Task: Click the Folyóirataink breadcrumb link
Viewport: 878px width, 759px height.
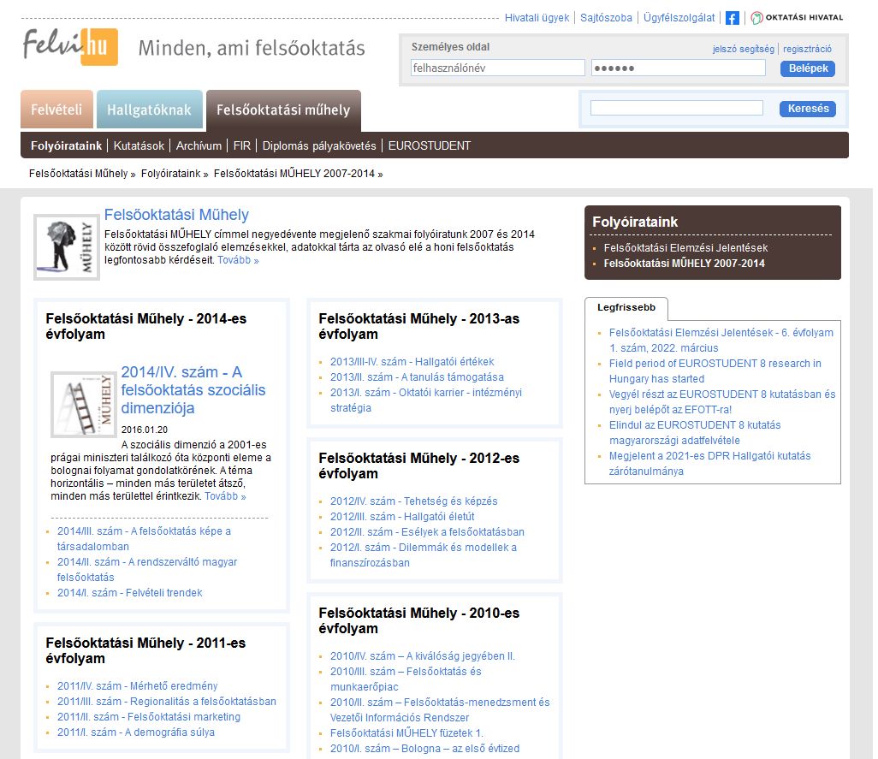Action: click(171, 174)
